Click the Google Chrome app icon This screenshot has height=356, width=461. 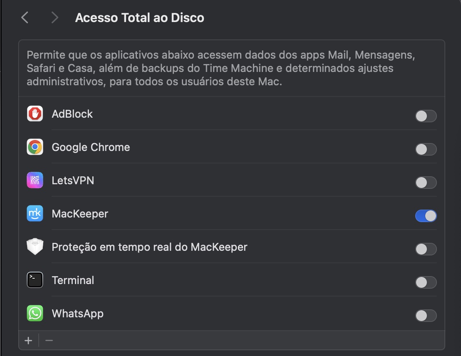pyautogui.click(x=35, y=147)
